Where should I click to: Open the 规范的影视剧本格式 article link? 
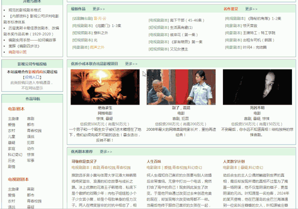click(x=24, y=10)
